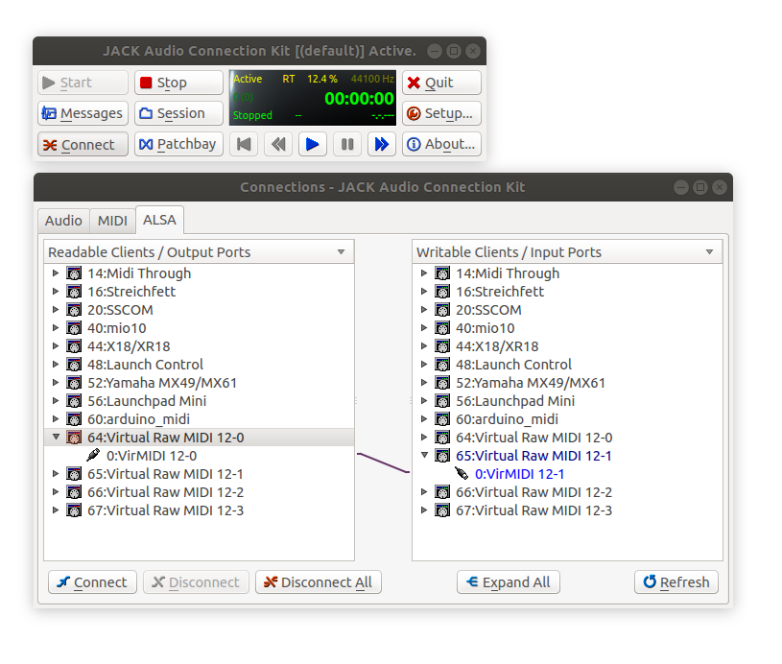The image size is (782, 664).
Task: Minimize the Connections window
Action: 681,187
